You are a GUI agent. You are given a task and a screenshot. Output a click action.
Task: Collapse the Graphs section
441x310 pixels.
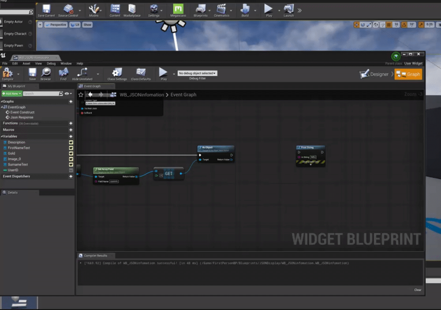2,101
